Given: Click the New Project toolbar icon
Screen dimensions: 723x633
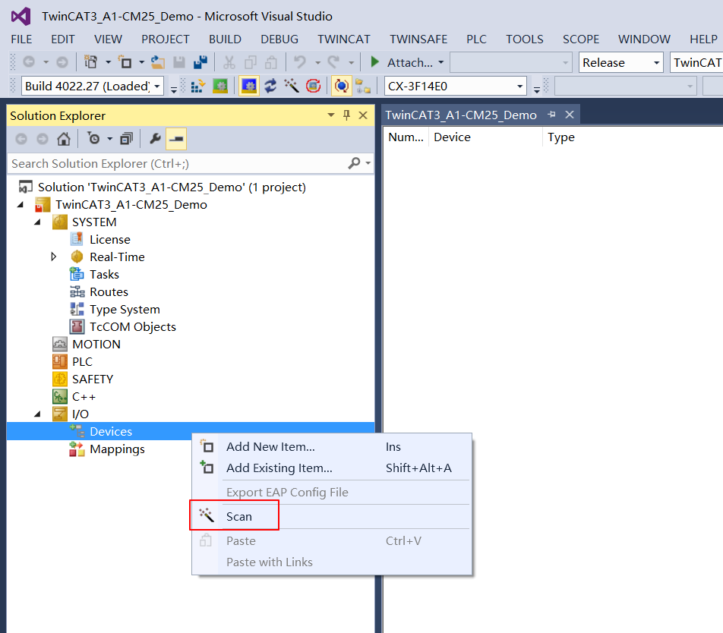Looking at the screenshot, I should click(90, 61).
